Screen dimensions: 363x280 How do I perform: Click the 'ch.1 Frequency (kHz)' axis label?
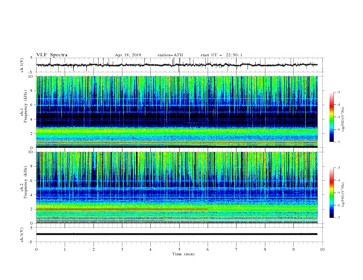[24, 105]
